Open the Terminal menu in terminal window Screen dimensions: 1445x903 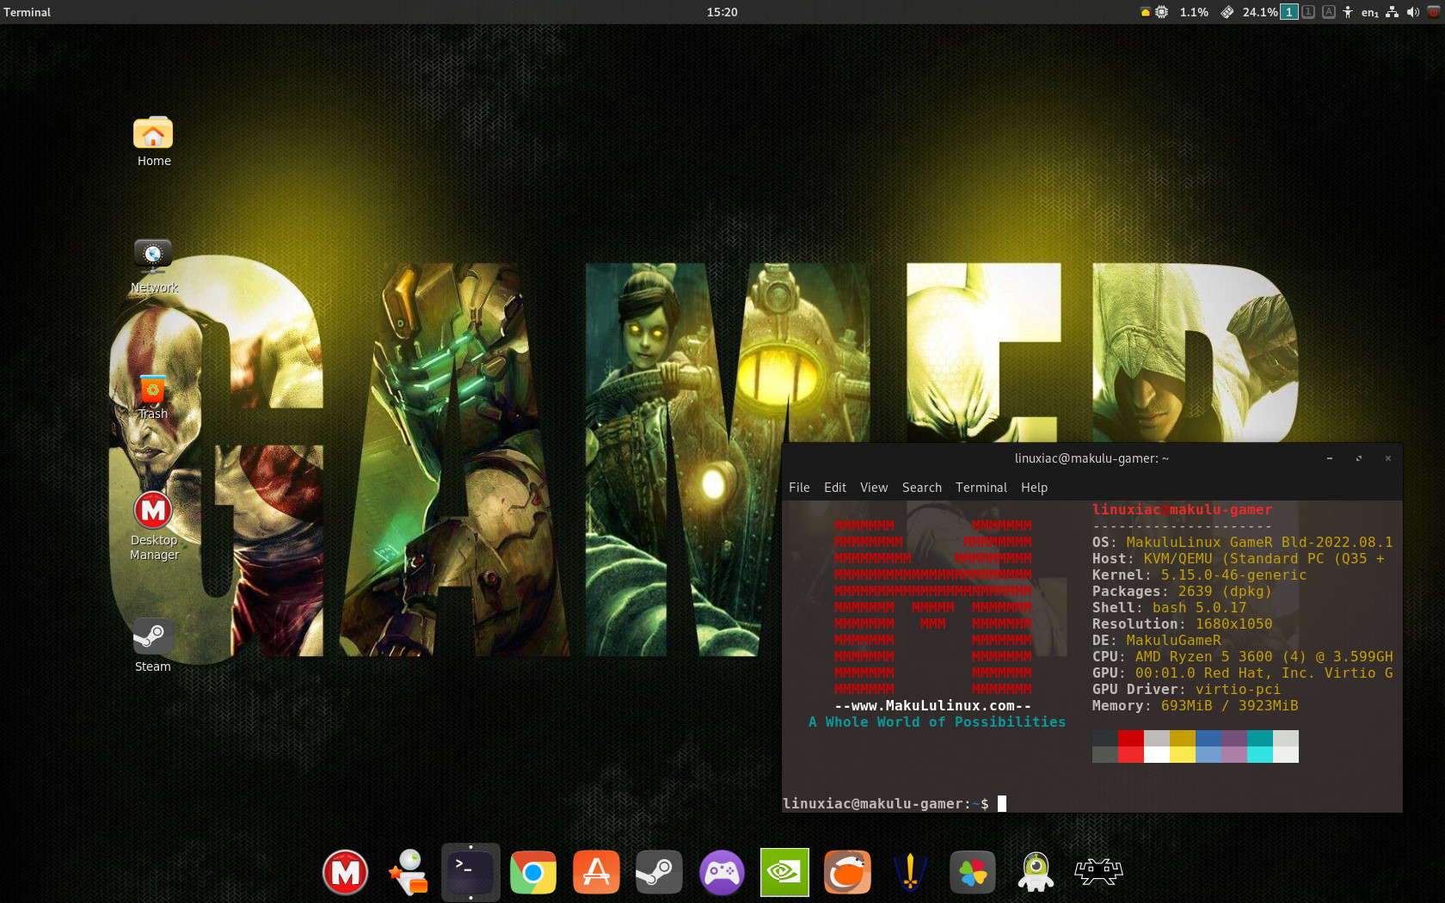coord(981,488)
